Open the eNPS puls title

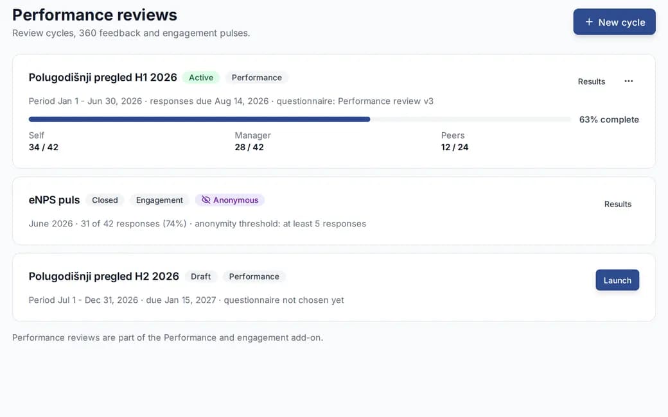tap(54, 200)
